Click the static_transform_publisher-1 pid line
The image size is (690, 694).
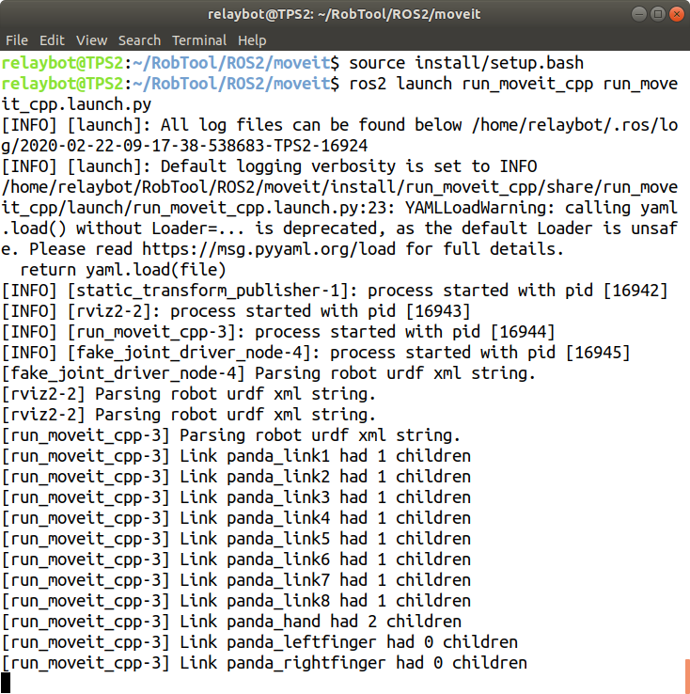[335, 291]
